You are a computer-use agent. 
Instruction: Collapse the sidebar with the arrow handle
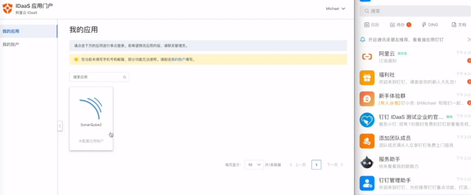(x=60, y=126)
